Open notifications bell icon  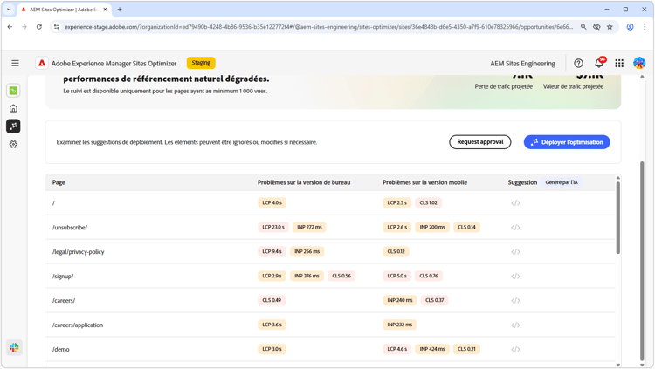(599, 63)
